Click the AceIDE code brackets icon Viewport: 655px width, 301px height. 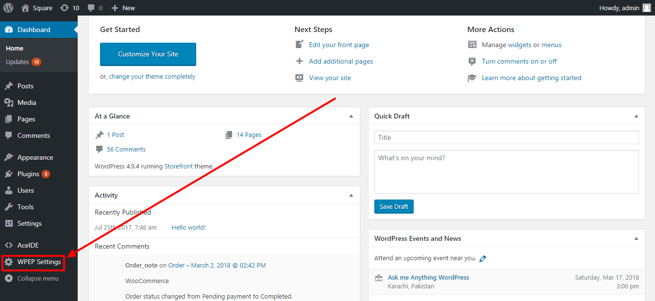(9, 245)
